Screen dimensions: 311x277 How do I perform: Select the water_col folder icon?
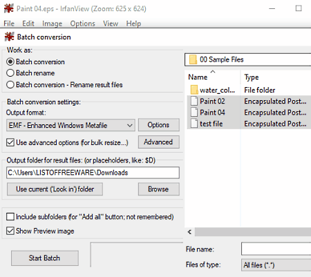click(194, 90)
